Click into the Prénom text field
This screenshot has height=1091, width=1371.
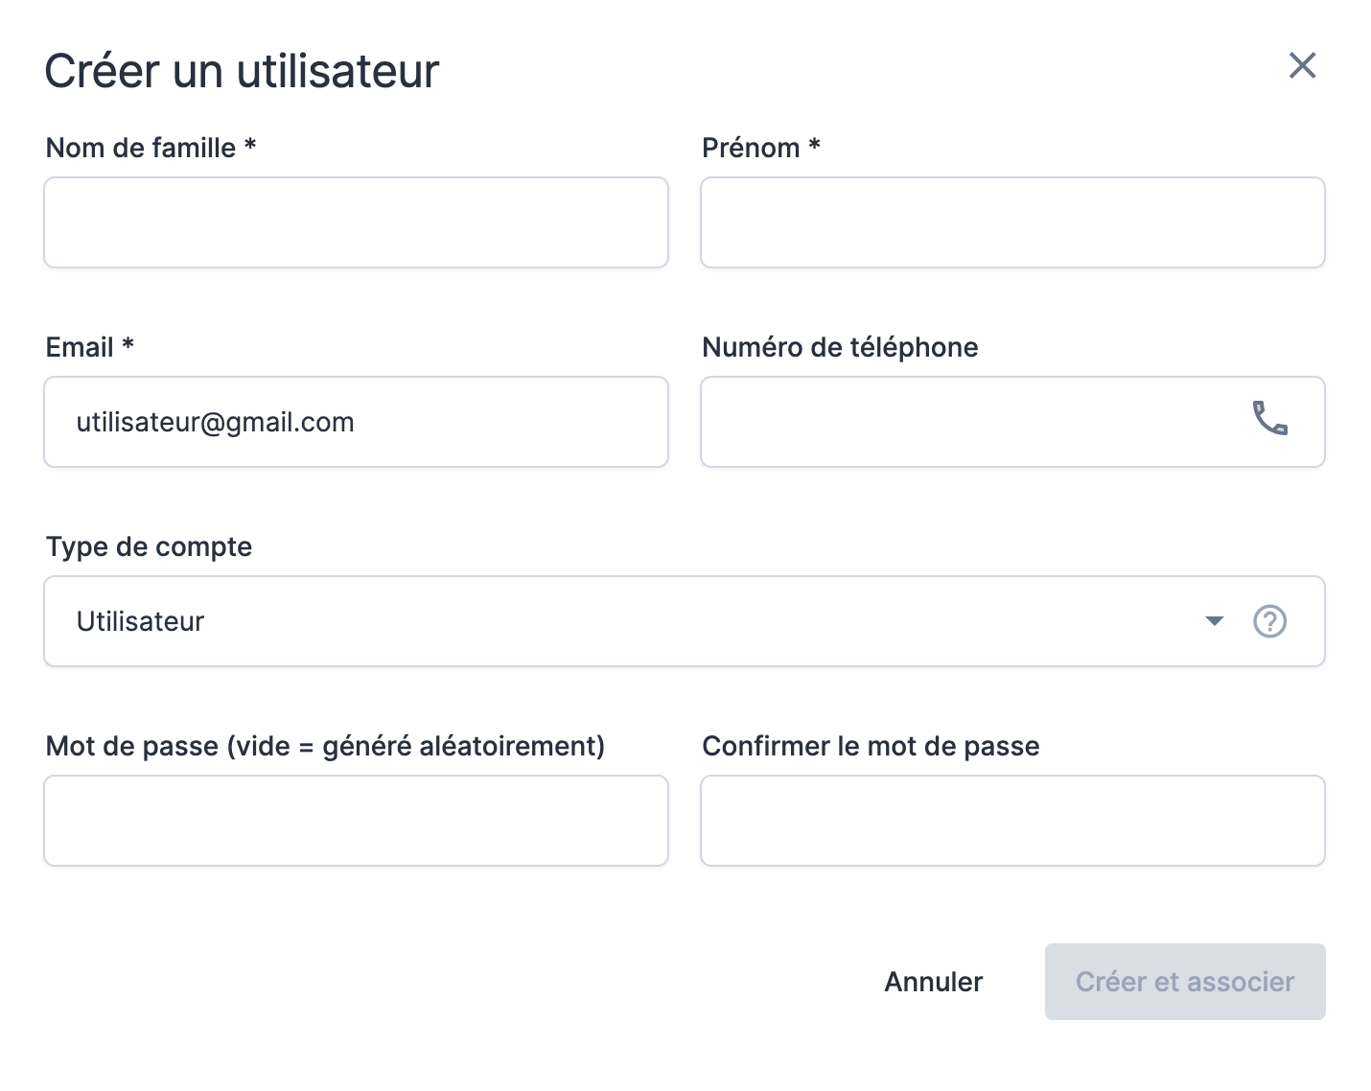[1012, 222]
